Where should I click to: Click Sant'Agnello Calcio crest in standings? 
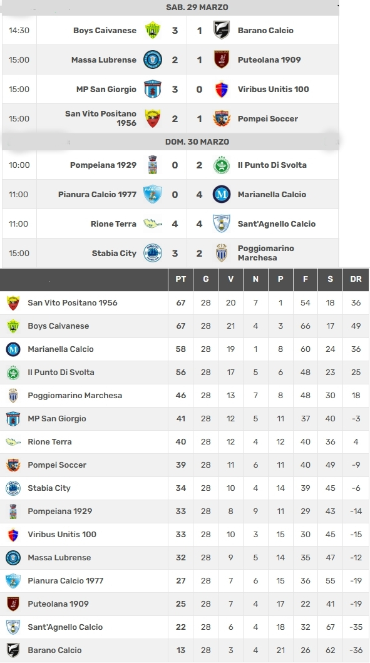click(13, 627)
